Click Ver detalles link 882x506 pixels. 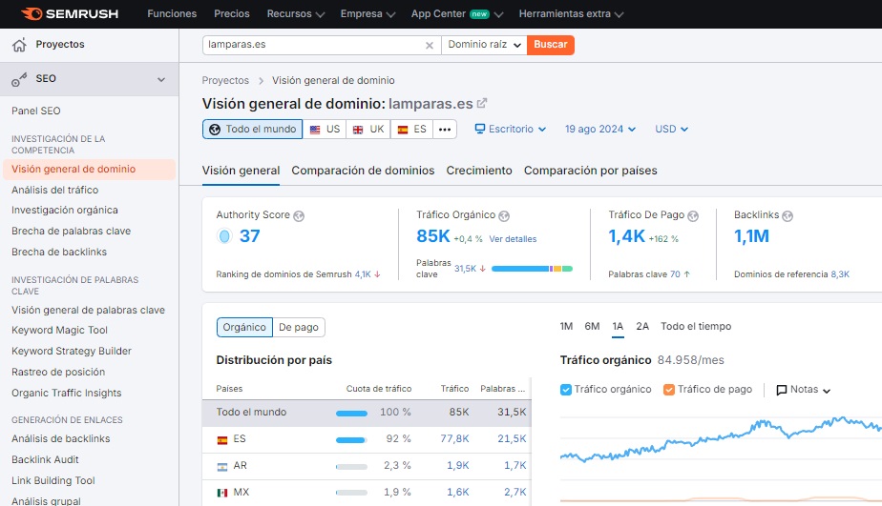[513, 239]
